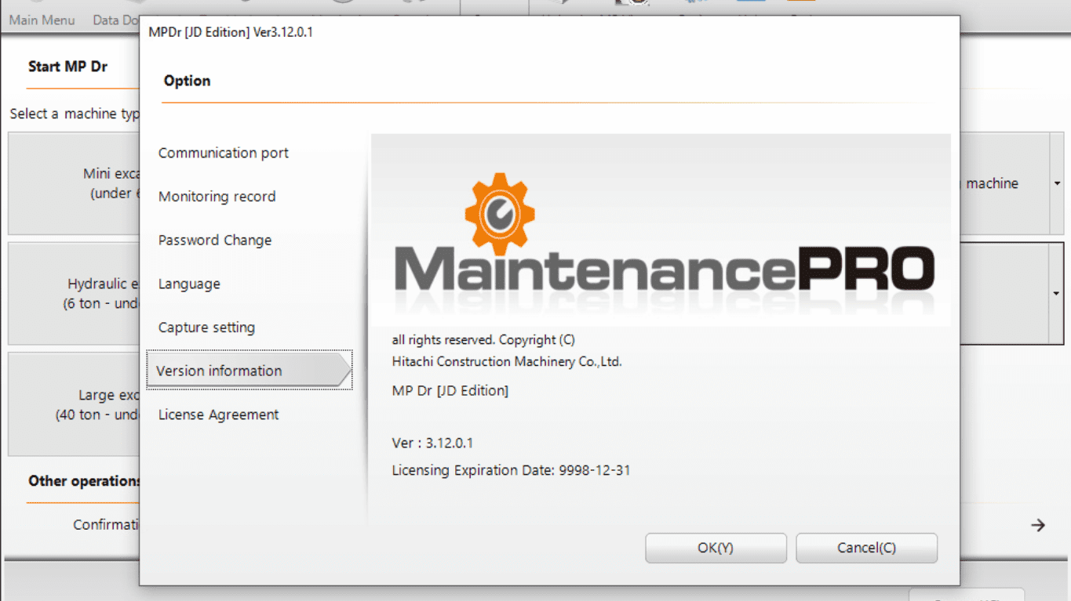Select Monitoring record in the options list
Screen dimensions: 1071x601
(x=217, y=197)
